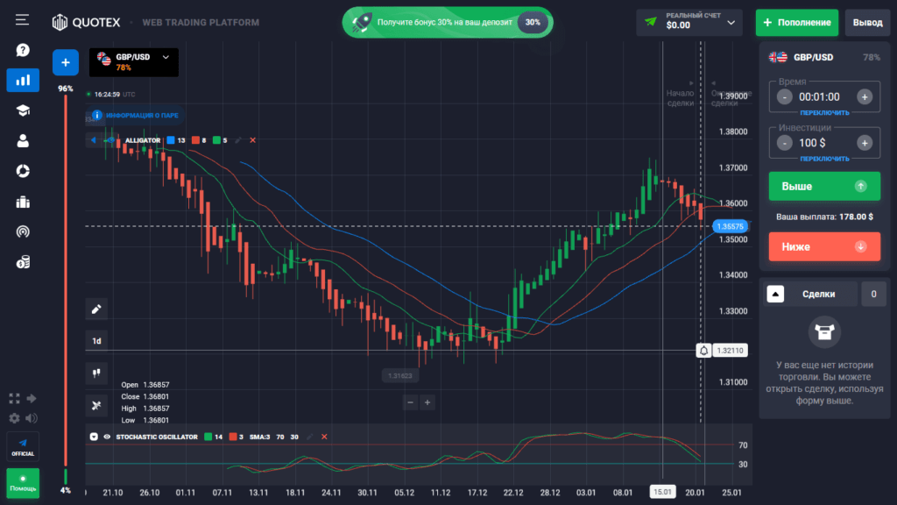Click the blue Alligator color swatch 13
897x505 pixels.
pyautogui.click(x=170, y=140)
